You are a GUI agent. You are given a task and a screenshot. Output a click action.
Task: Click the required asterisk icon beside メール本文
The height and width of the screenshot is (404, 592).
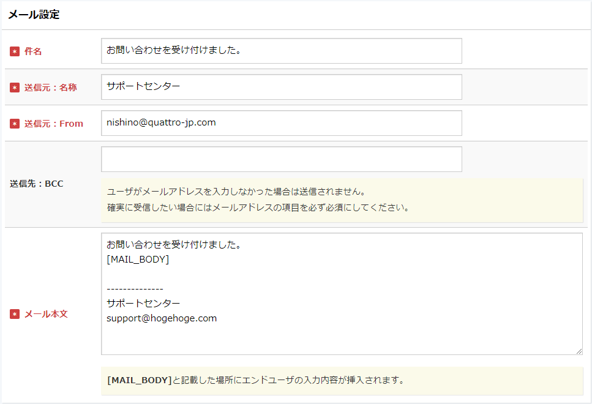pyautogui.click(x=15, y=314)
